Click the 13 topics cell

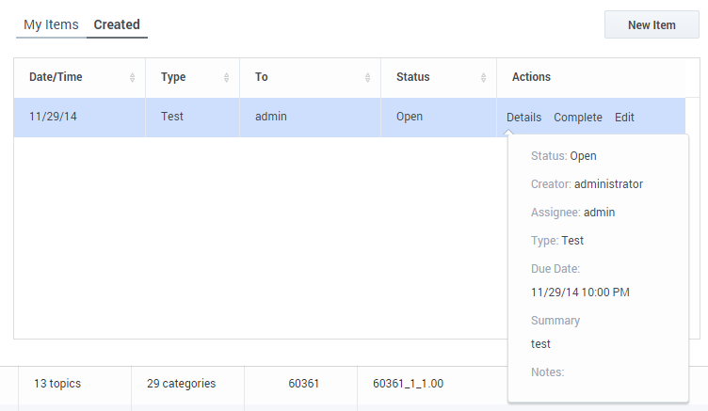pos(56,384)
